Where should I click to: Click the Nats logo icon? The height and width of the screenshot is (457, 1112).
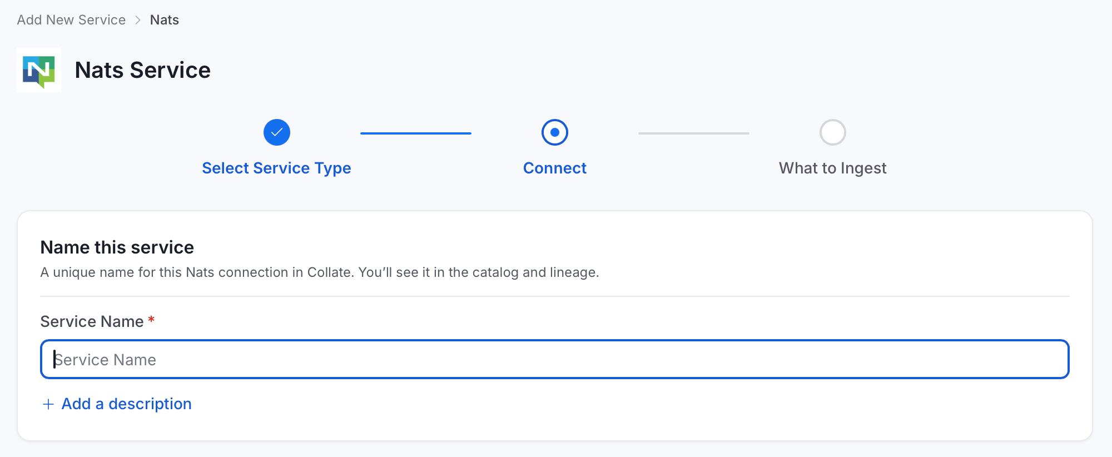point(39,70)
